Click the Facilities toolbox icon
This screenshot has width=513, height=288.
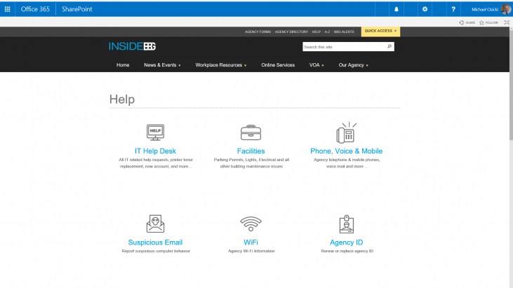(251, 132)
